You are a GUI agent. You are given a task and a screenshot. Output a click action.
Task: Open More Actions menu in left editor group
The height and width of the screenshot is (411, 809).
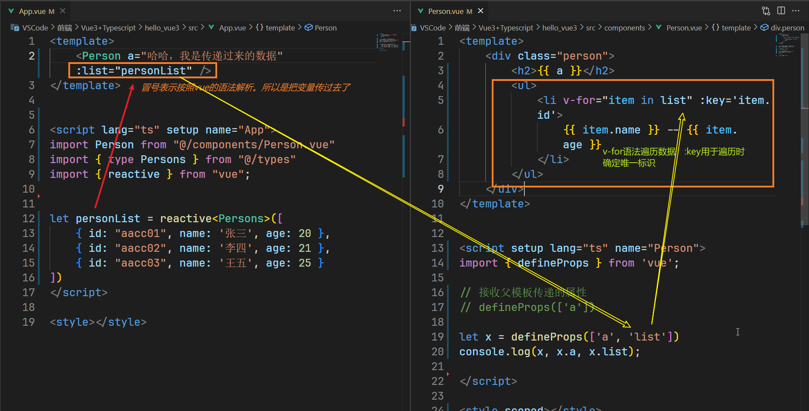click(x=397, y=11)
